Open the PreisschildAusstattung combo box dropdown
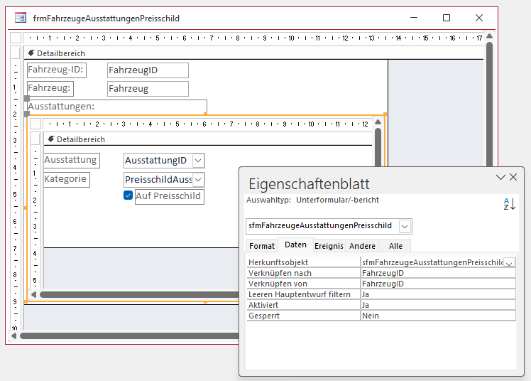 pos(198,181)
